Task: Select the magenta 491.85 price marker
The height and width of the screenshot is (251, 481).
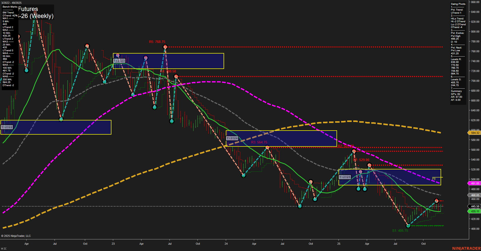Action: point(474,183)
